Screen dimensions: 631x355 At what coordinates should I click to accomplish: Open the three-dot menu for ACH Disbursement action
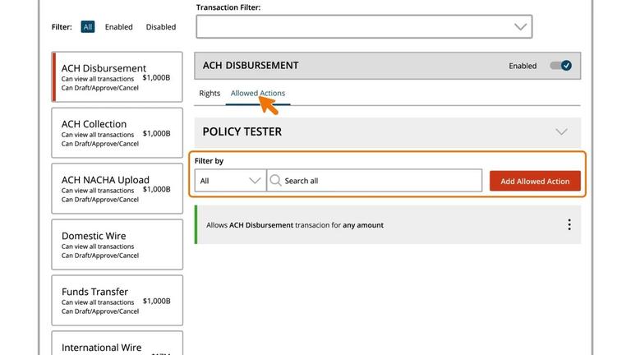[569, 224]
